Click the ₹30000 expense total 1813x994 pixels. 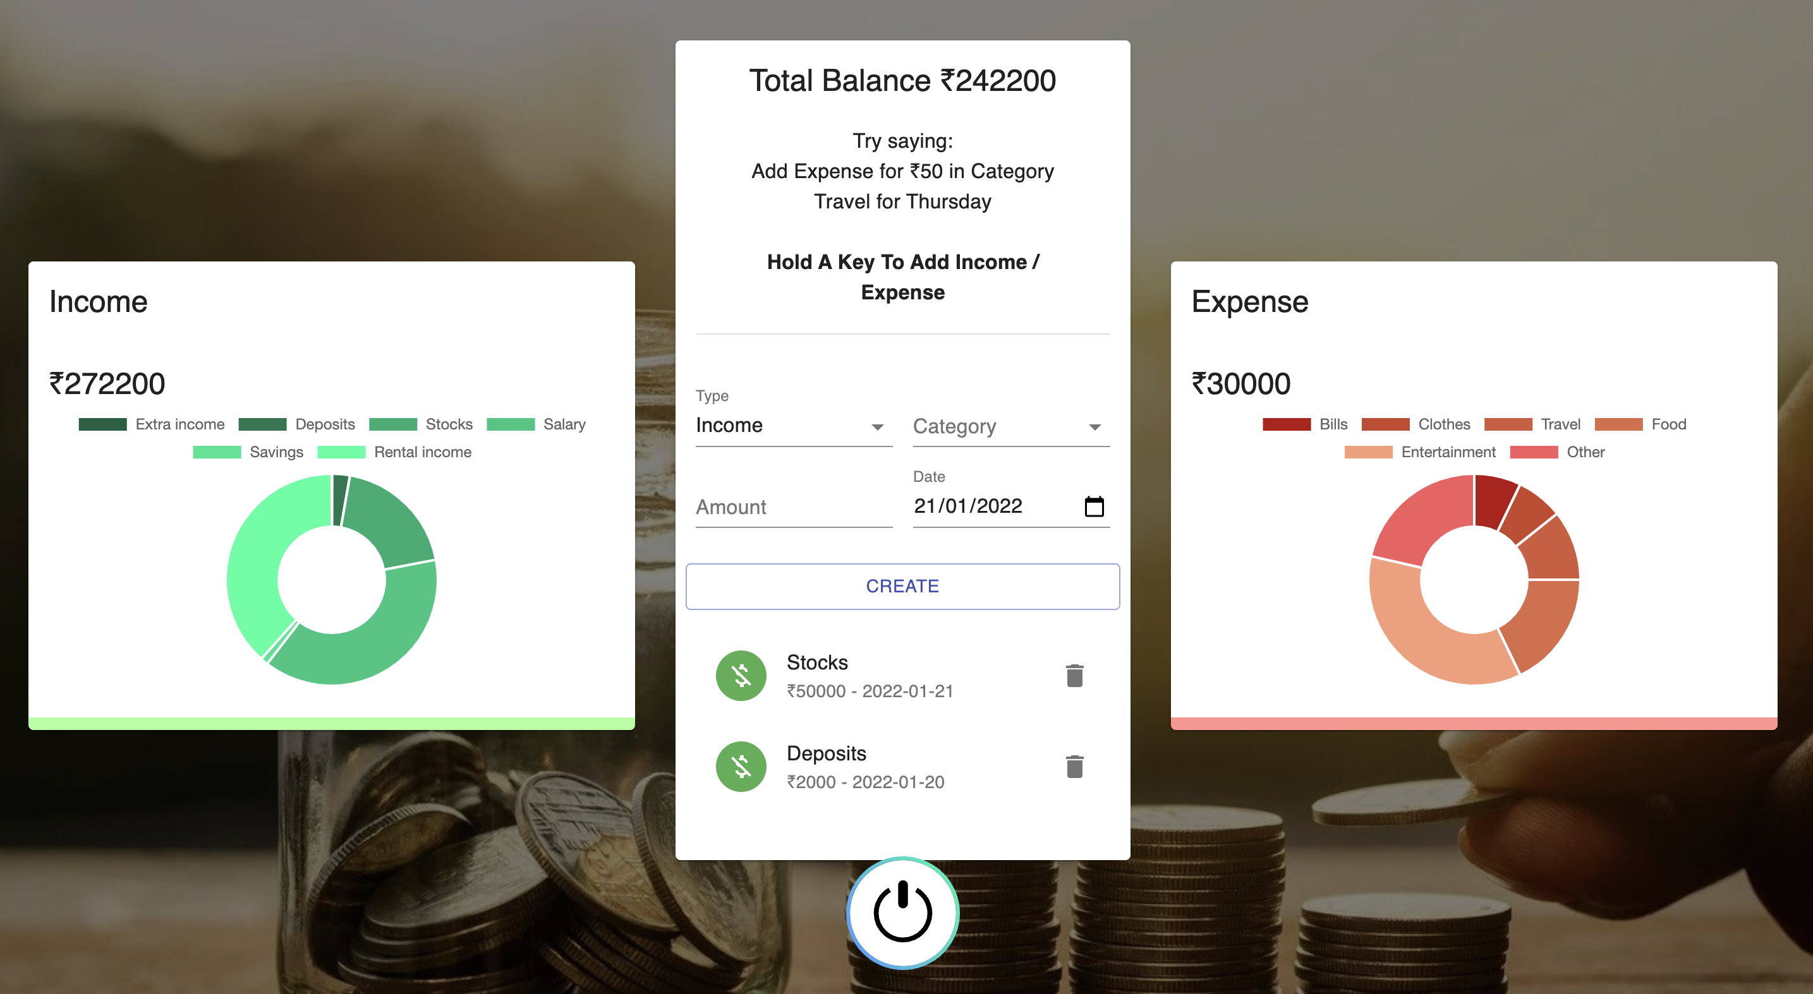click(x=1241, y=383)
